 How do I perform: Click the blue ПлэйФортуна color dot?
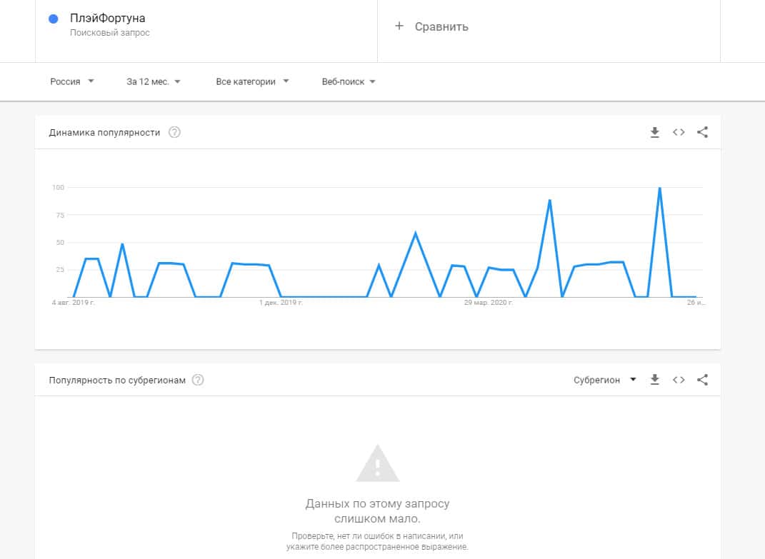click(x=53, y=19)
